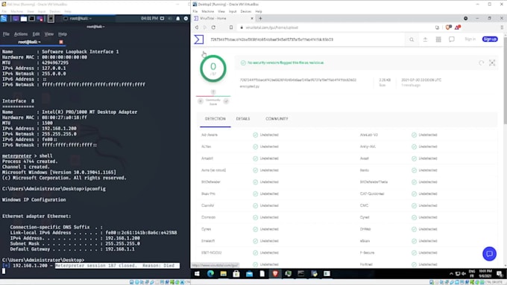
Task: Open Mail app from Windows taskbar
Action: point(249,274)
